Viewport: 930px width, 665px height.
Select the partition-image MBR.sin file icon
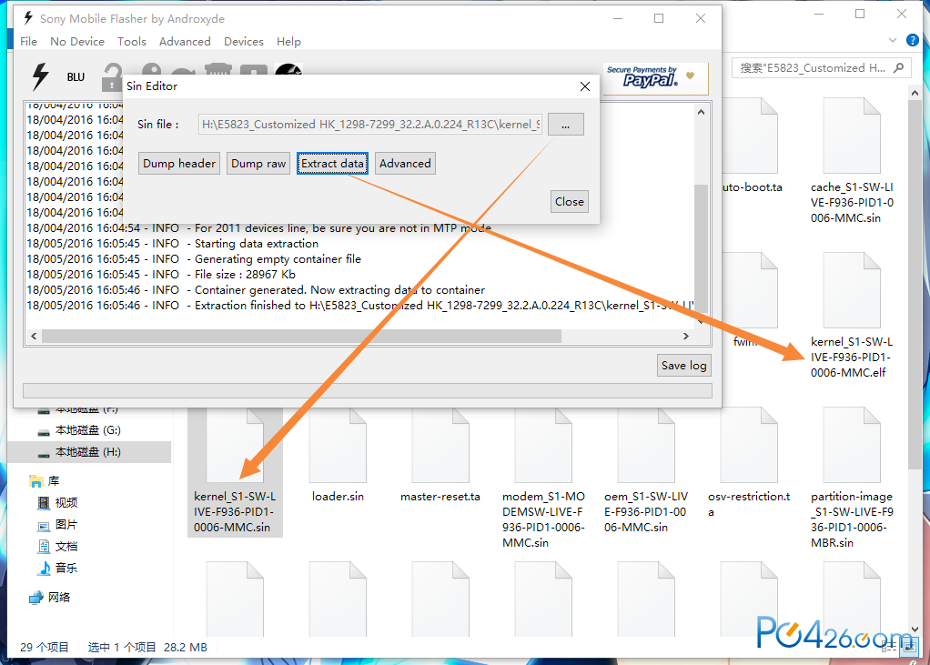(852, 446)
